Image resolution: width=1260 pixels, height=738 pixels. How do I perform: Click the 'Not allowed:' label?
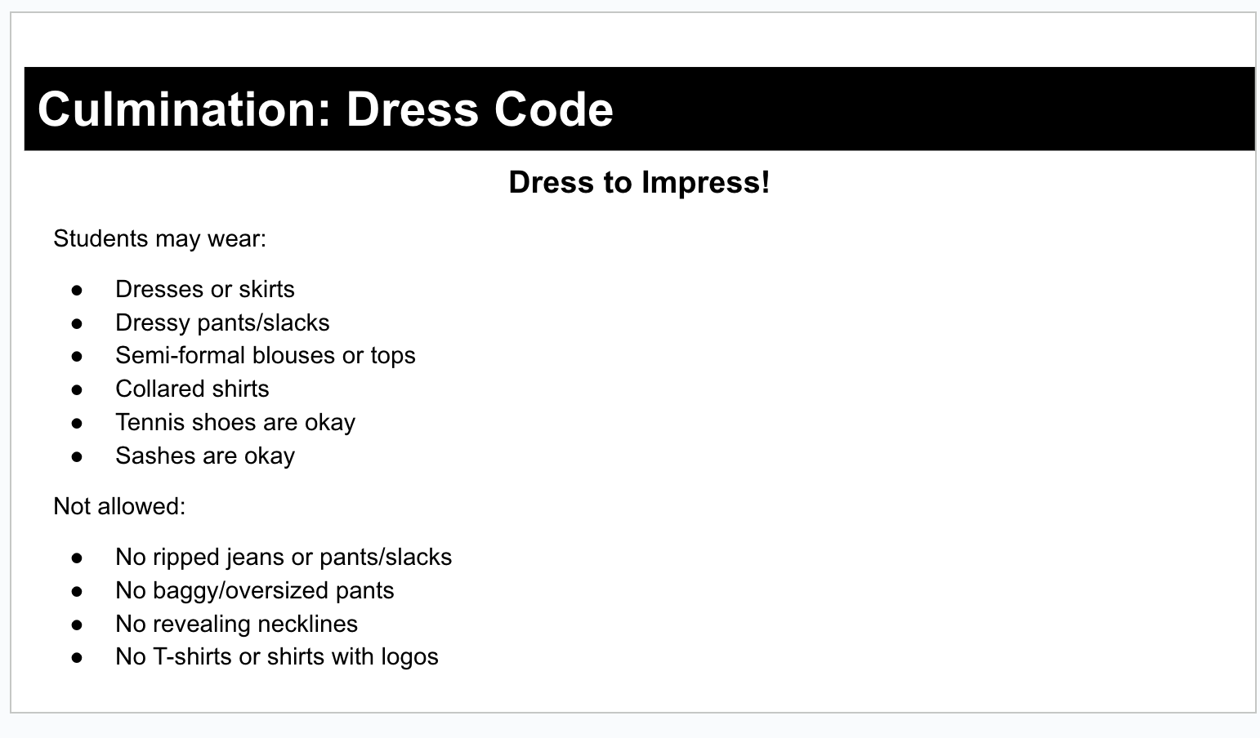point(120,506)
